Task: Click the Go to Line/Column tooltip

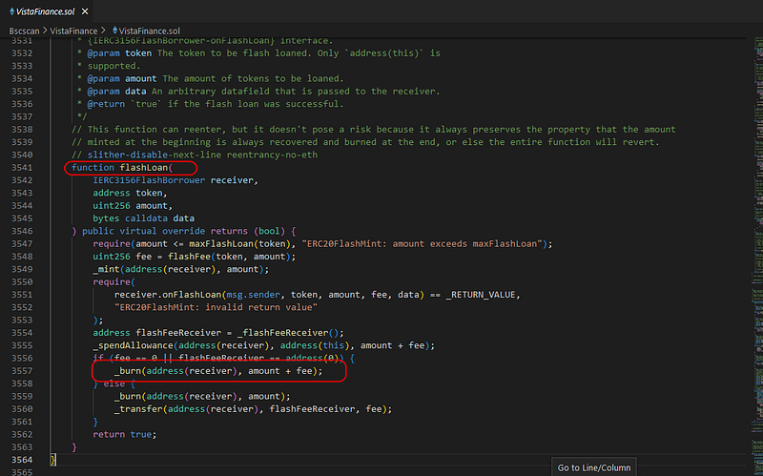Action: point(595,467)
